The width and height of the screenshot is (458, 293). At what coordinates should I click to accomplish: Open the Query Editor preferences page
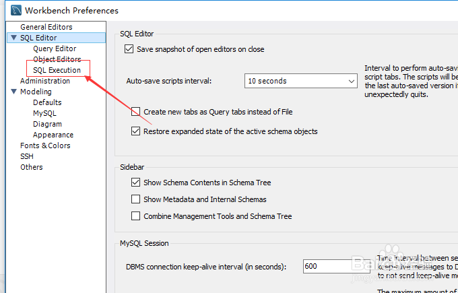55,48
